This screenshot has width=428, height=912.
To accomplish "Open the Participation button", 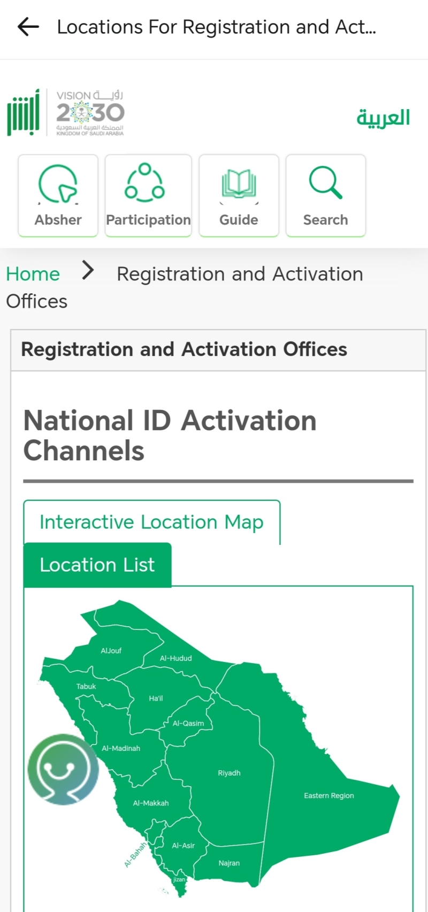I will pos(148,195).
